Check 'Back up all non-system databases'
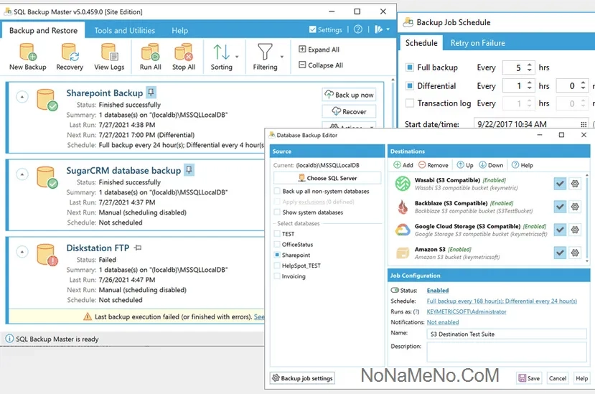Viewport: 595px width, 394px height. pos(278,192)
